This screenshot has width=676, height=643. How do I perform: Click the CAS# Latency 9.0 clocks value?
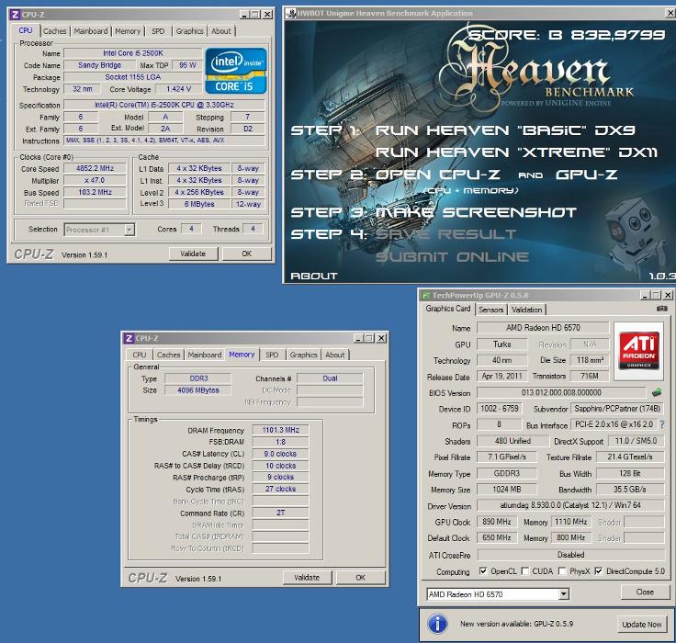point(280,454)
